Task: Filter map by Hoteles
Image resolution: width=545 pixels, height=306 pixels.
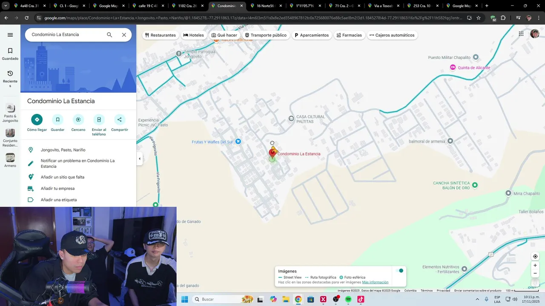Action: [194, 35]
